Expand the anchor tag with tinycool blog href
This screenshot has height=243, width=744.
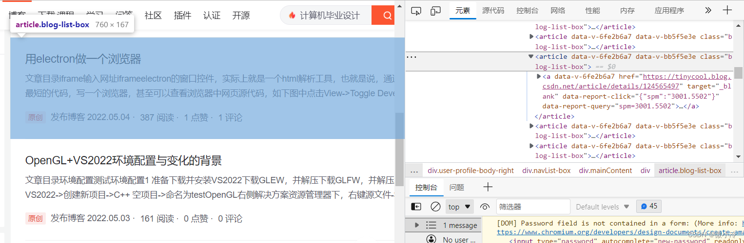coord(539,76)
